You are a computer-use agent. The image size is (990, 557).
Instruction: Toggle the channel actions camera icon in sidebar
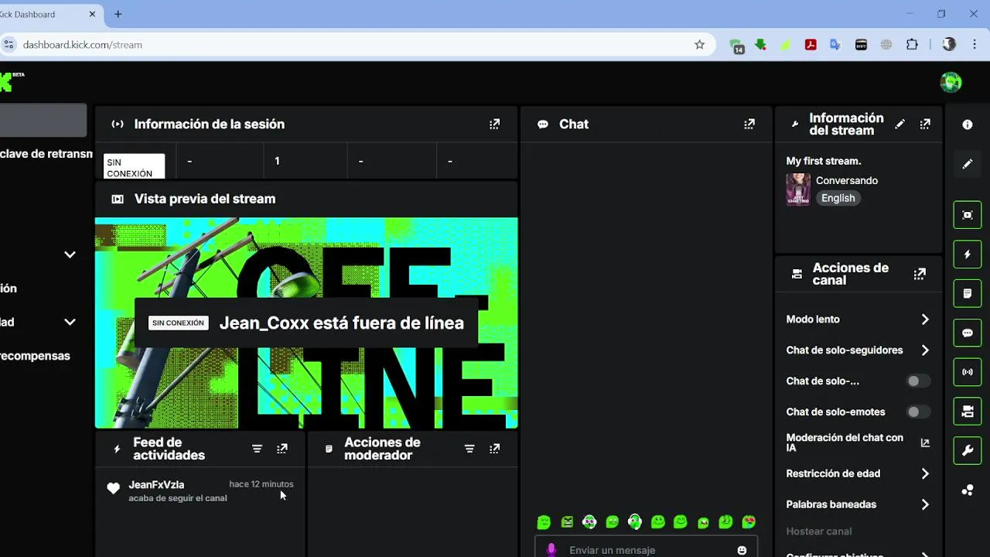click(x=968, y=412)
